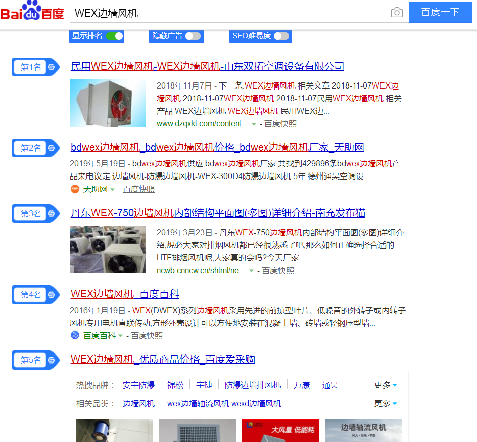
Task: Select the 宇捷 brand
Action: click(x=204, y=385)
